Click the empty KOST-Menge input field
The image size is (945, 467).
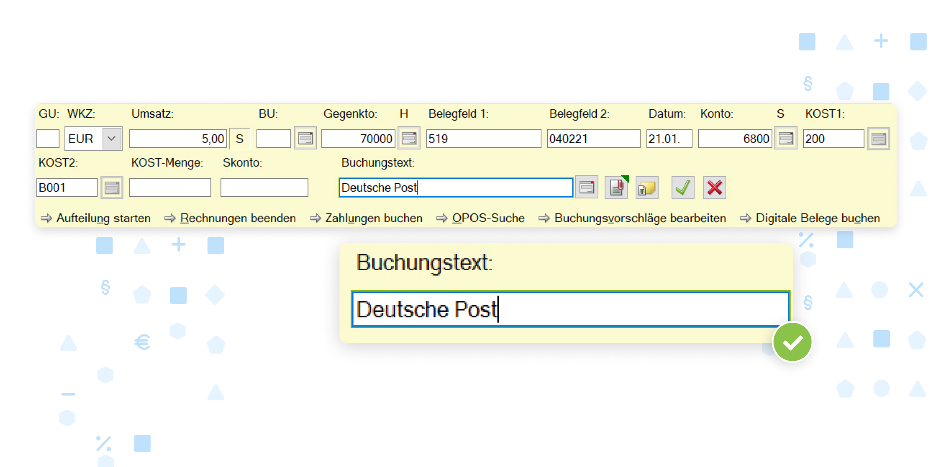coord(170,188)
